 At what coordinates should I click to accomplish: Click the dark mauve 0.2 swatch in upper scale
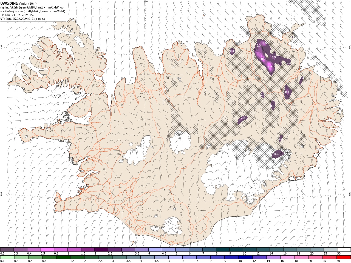[7, 250]
